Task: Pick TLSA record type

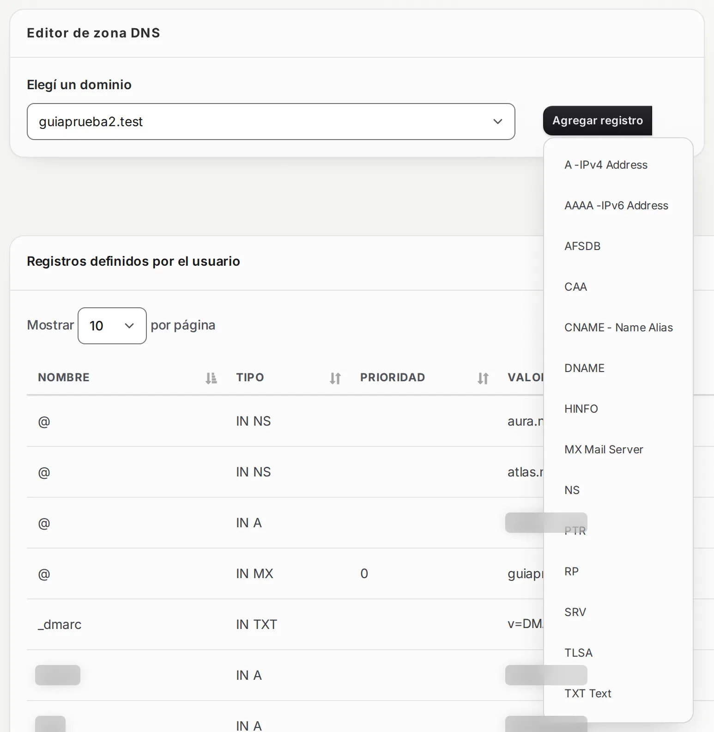Action: point(578,653)
